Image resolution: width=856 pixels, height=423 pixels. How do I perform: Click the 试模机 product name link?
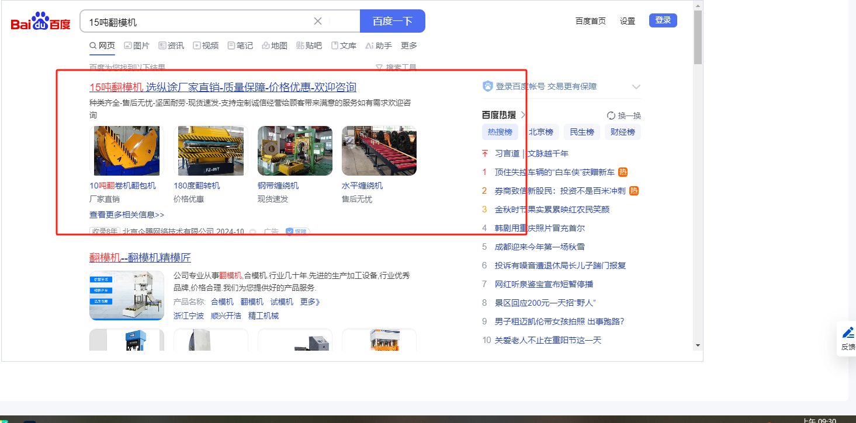pos(282,302)
